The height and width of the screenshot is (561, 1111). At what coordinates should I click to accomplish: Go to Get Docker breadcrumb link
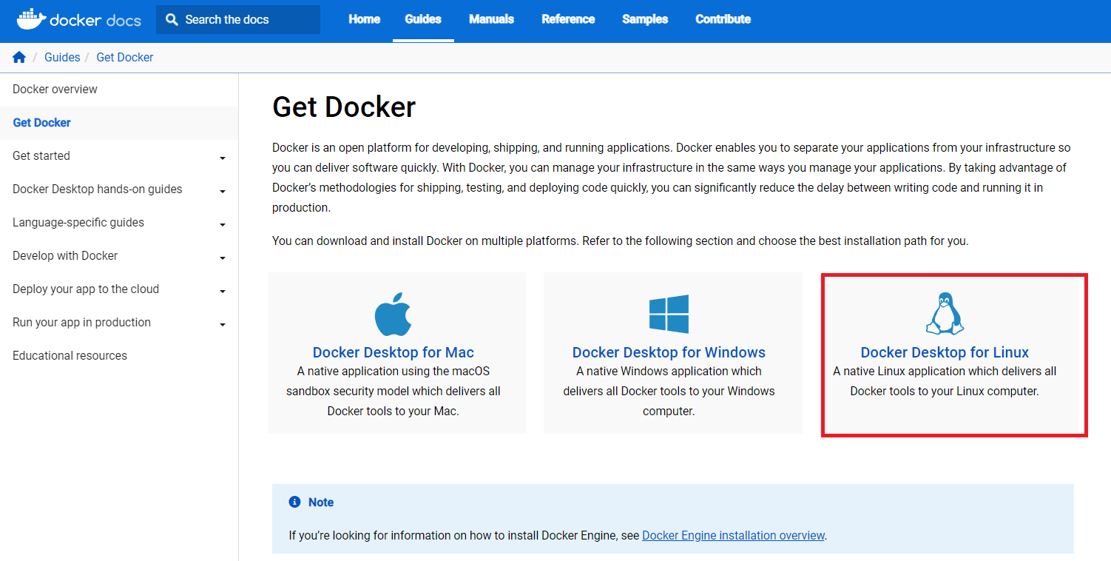click(x=125, y=58)
